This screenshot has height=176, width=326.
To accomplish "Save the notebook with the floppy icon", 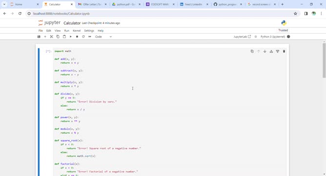I will (39, 37).
